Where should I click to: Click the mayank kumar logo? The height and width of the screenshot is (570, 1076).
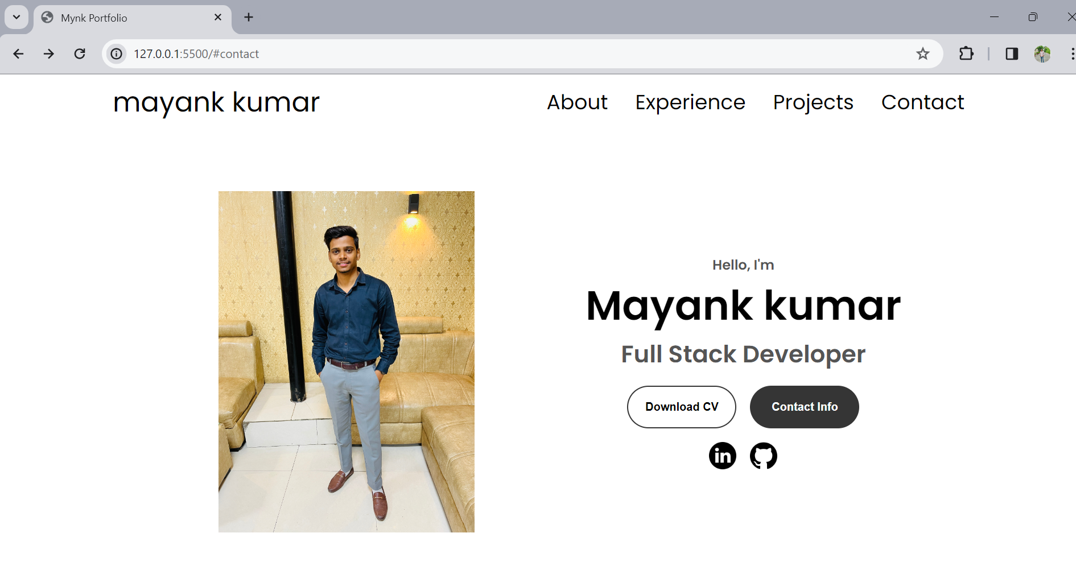216,104
